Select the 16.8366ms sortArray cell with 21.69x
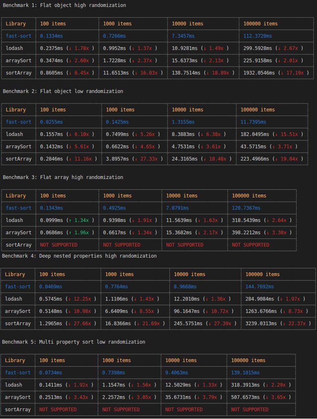This screenshot has width=317, height=419. (x=135, y=323)
